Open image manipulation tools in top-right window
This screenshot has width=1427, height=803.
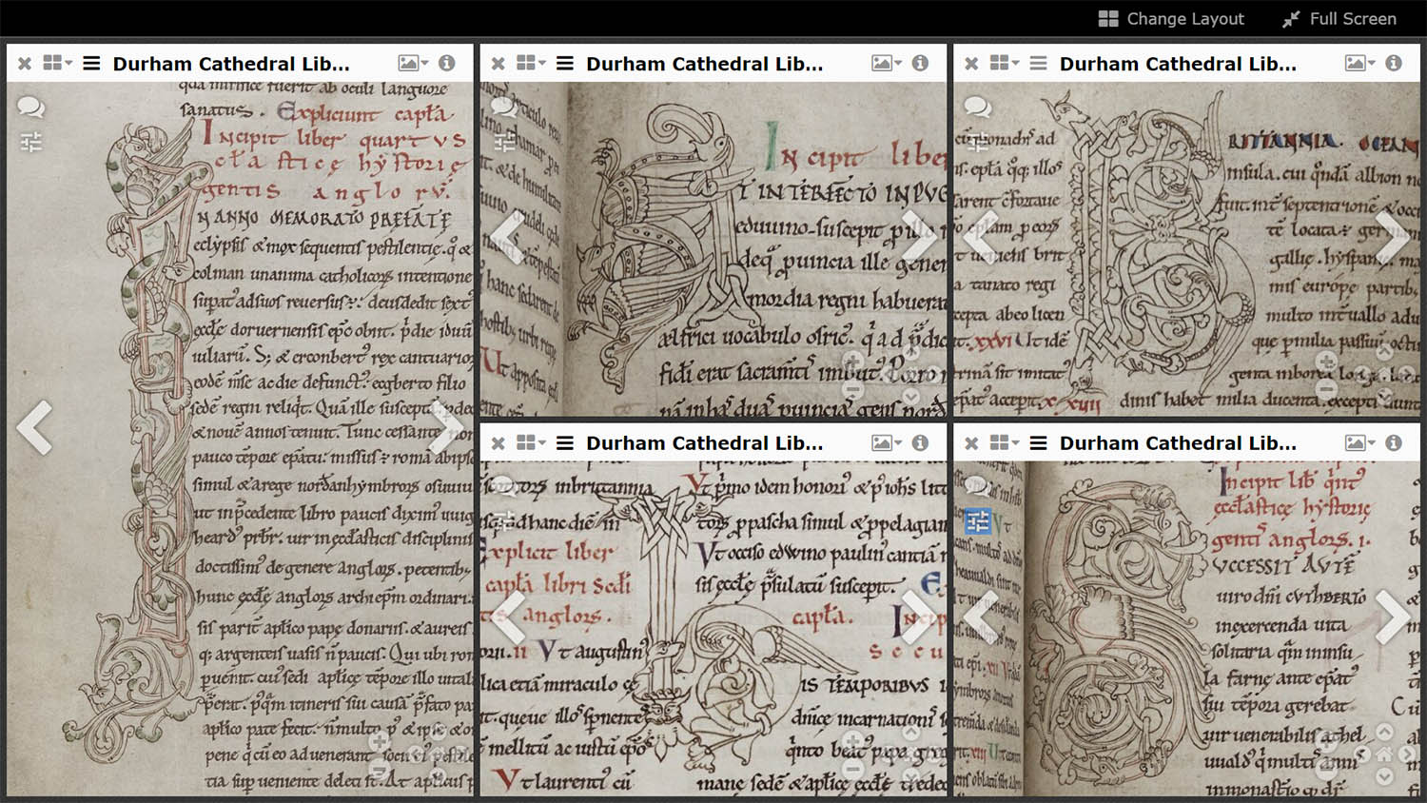tap(978, 143)
